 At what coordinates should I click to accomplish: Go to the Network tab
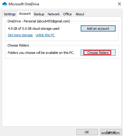point(54,14)
